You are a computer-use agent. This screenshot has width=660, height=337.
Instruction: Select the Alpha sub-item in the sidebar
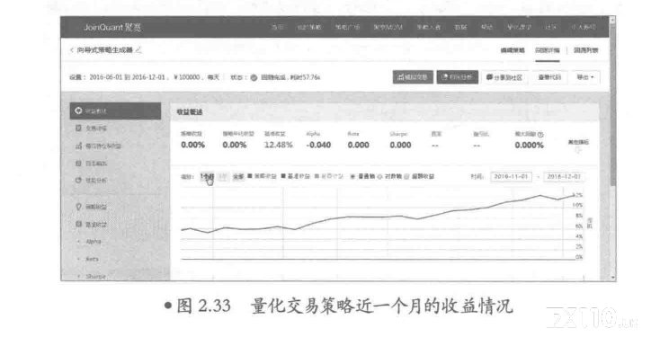pos(93,242)
